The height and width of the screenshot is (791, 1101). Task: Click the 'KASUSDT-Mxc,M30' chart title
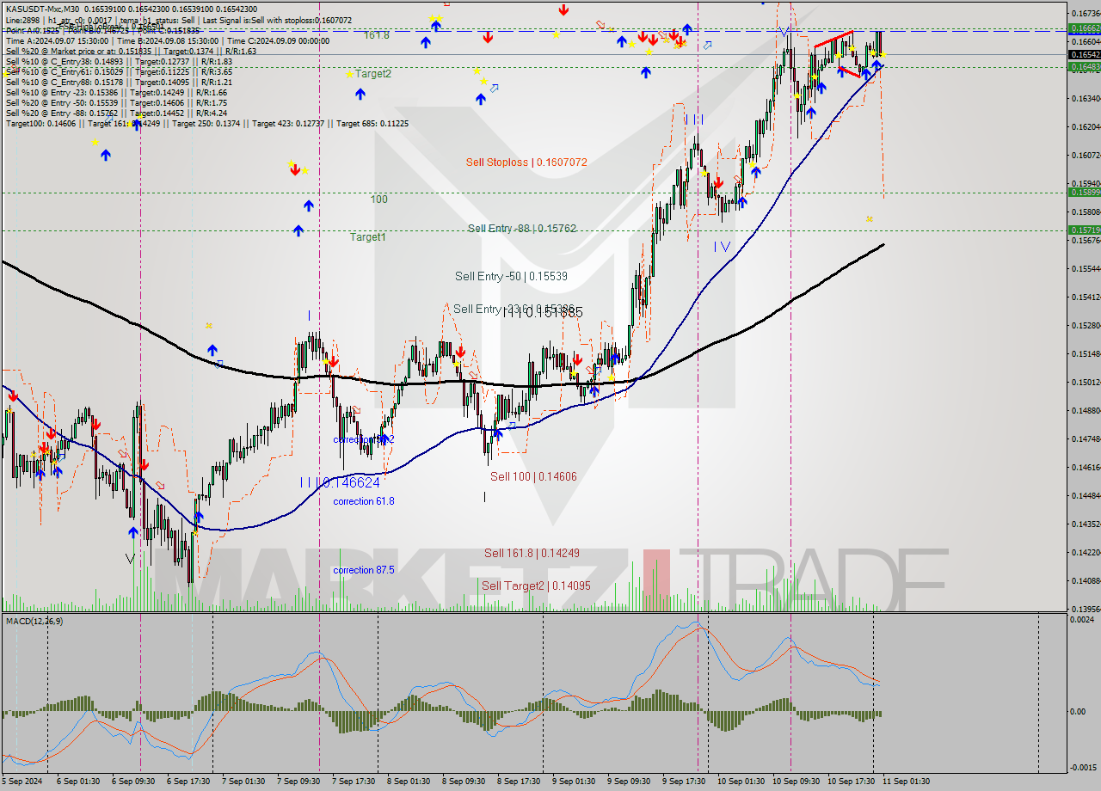40,8
